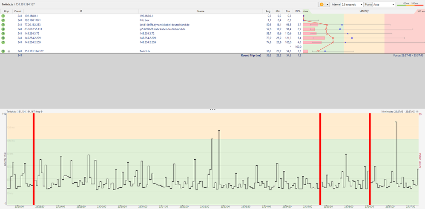Open the 10 minutes timeline range dropdown
425x209 pixels.
pyautogui.click(x=418, y=111)
